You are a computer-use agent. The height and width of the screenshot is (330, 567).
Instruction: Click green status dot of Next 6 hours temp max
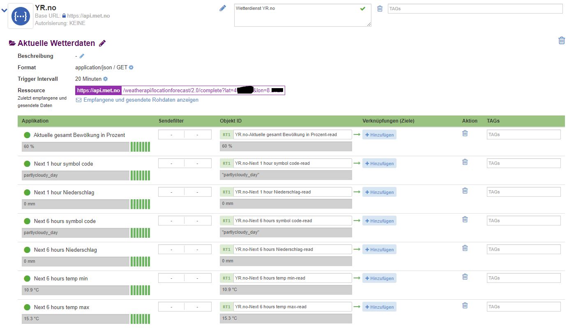[27, 307]
